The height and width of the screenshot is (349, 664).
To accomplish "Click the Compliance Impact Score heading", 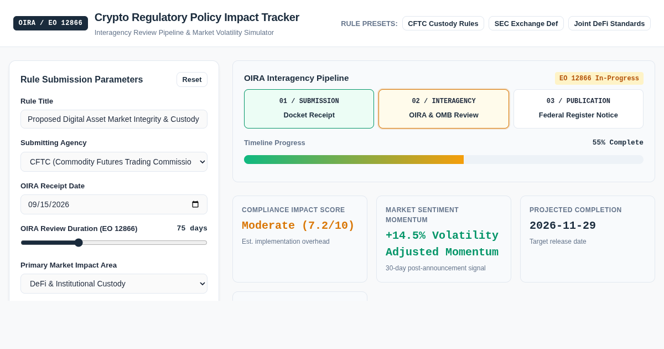I will (293, 210).
